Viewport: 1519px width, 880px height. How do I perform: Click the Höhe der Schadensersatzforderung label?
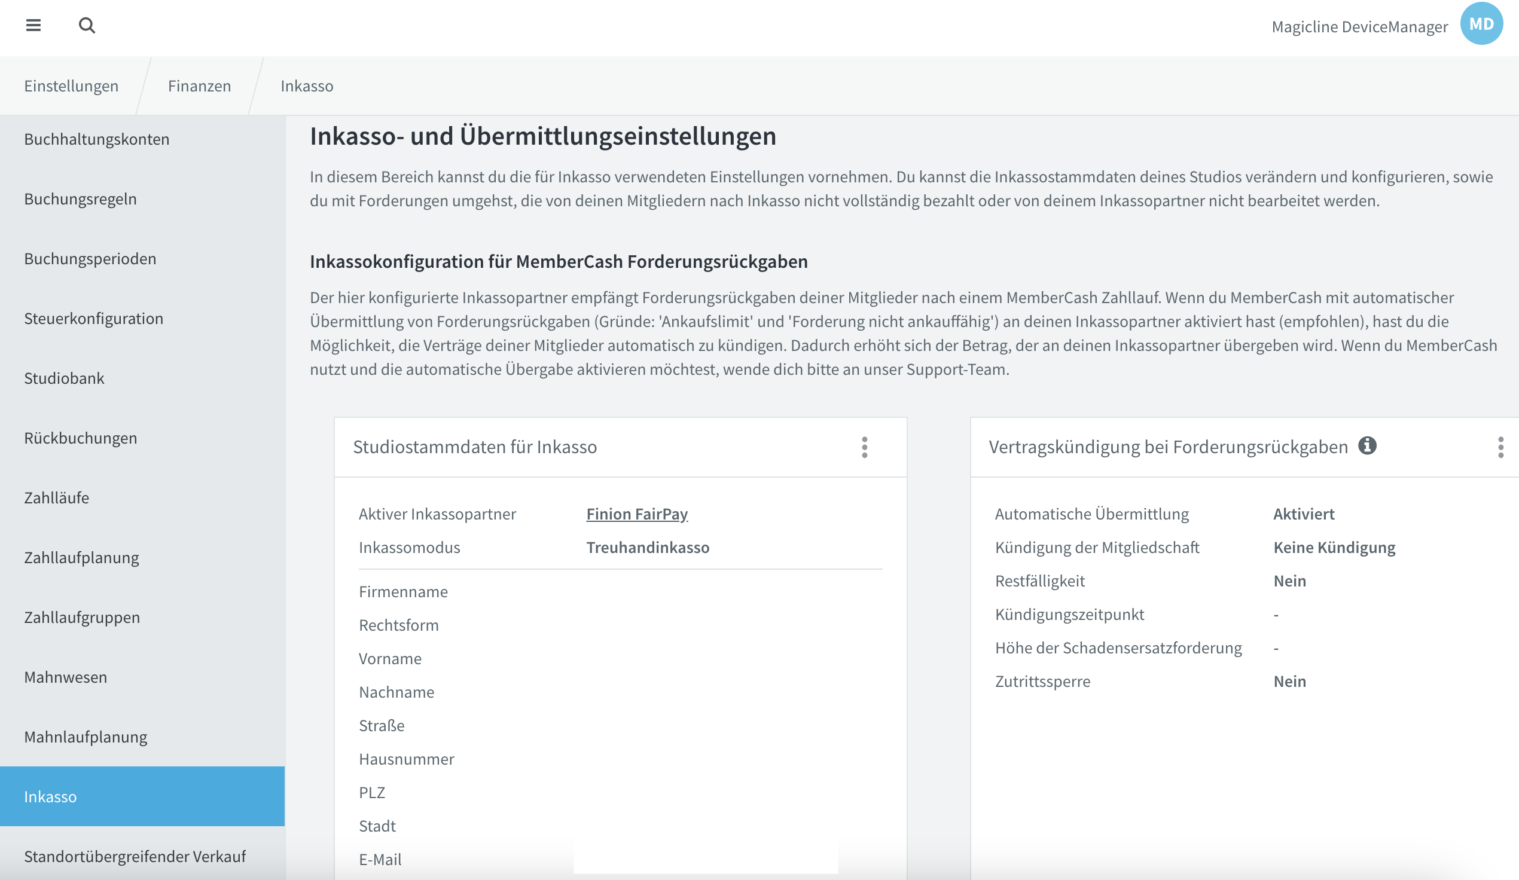coord(1118,647)
